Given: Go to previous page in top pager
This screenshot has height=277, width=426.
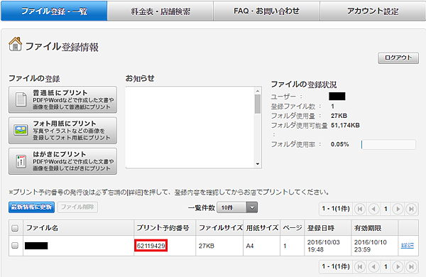Looking at the screenshot, I should (x=374, y=209).
